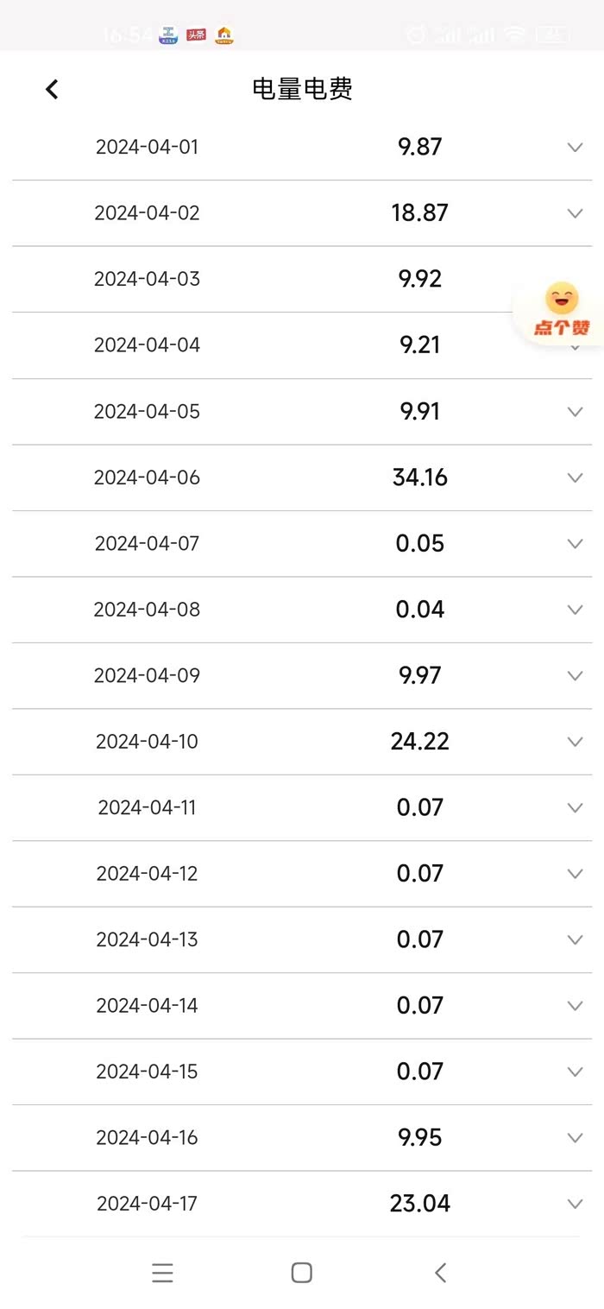The width and height of the screenshot is (604, 1309).
Task: Tap the 24.22 amount value
Action: click(420, 742)
